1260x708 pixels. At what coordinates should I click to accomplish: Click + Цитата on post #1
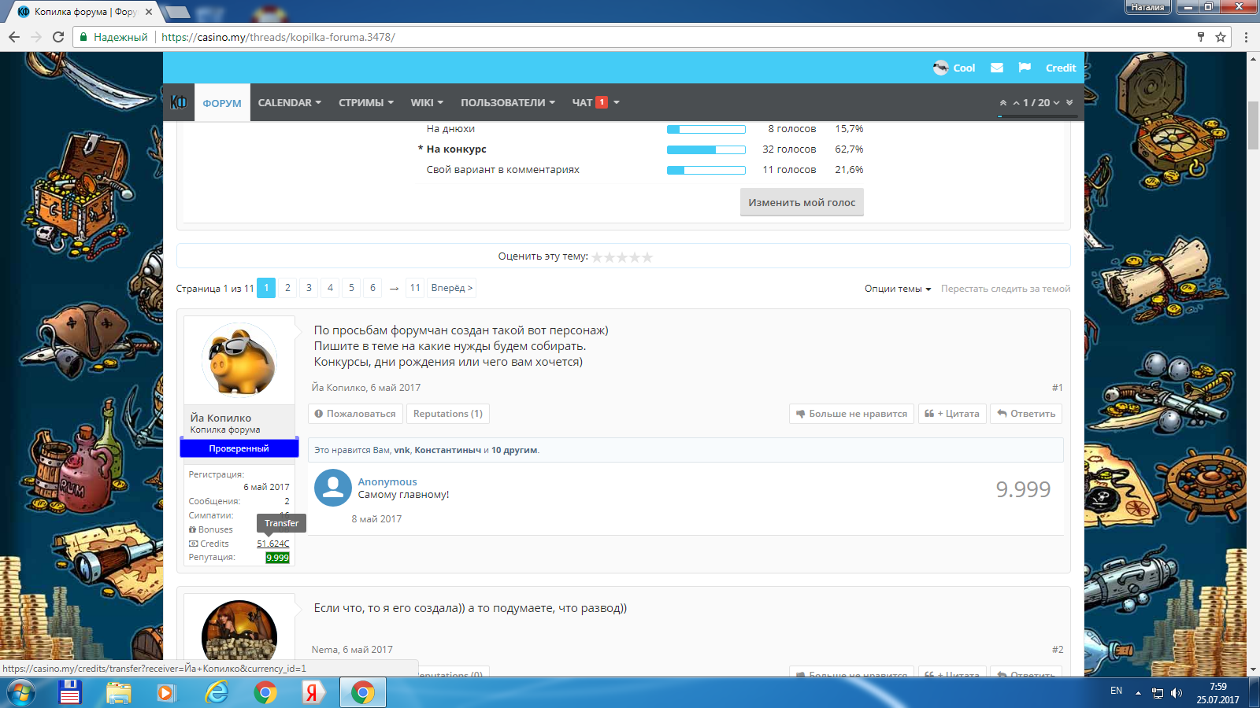coord(953,414)
